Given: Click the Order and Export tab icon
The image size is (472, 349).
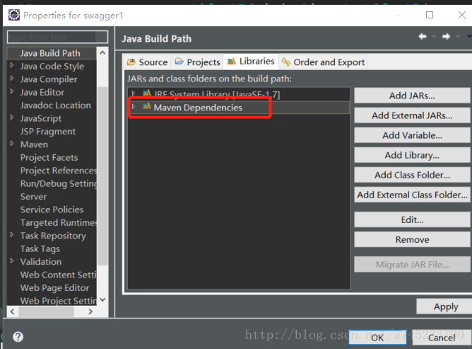Looking at the screenshot, I should (286, 62).
